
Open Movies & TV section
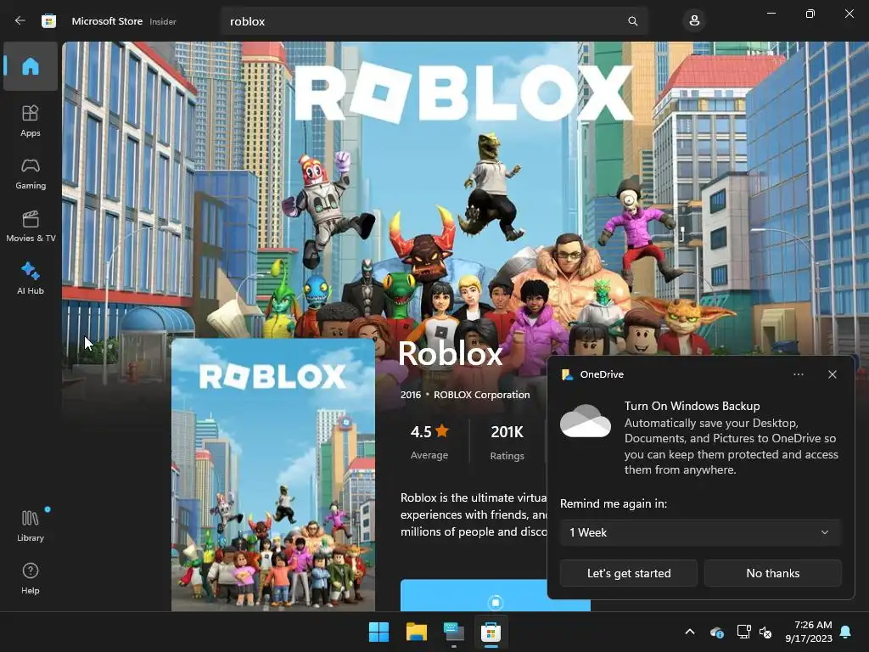(31, 226)
